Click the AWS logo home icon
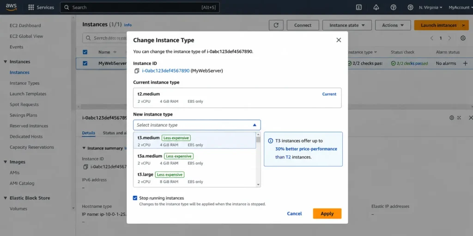This screenshot has height=236, width=473. click(11, 7)
